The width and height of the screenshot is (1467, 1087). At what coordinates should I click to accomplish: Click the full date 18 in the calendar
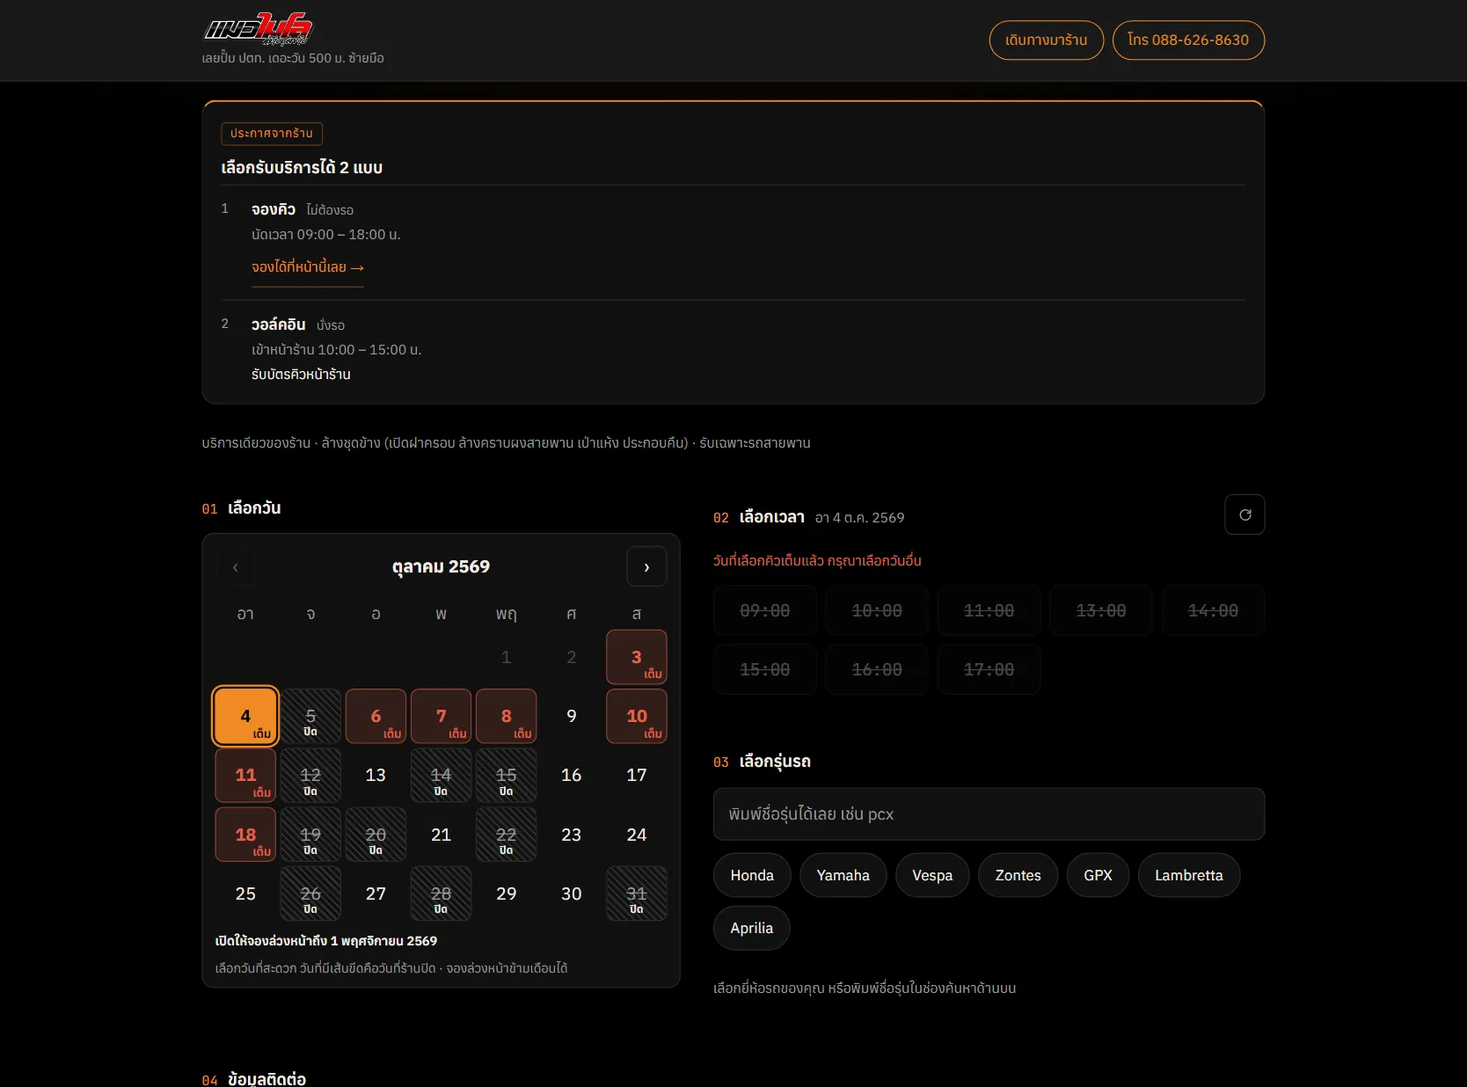click(245, 835)
